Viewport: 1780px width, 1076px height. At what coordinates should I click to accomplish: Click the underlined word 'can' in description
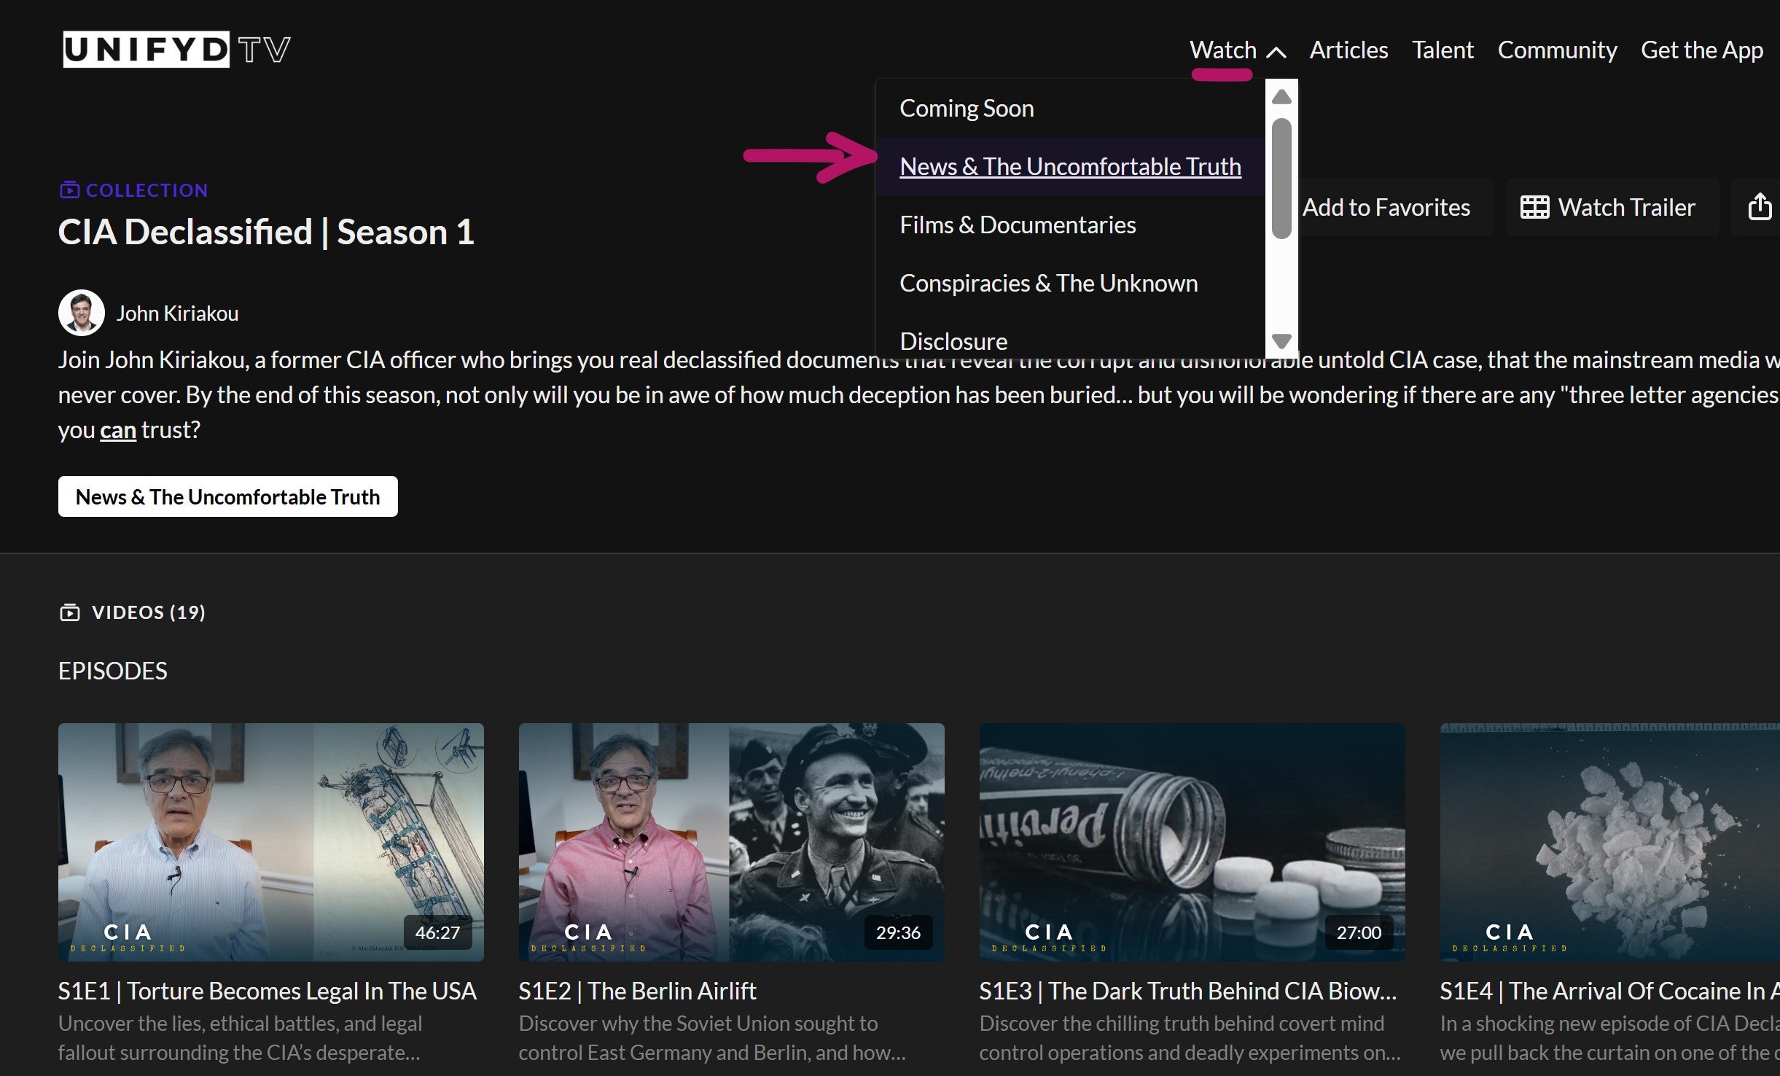tap(118, 430)
